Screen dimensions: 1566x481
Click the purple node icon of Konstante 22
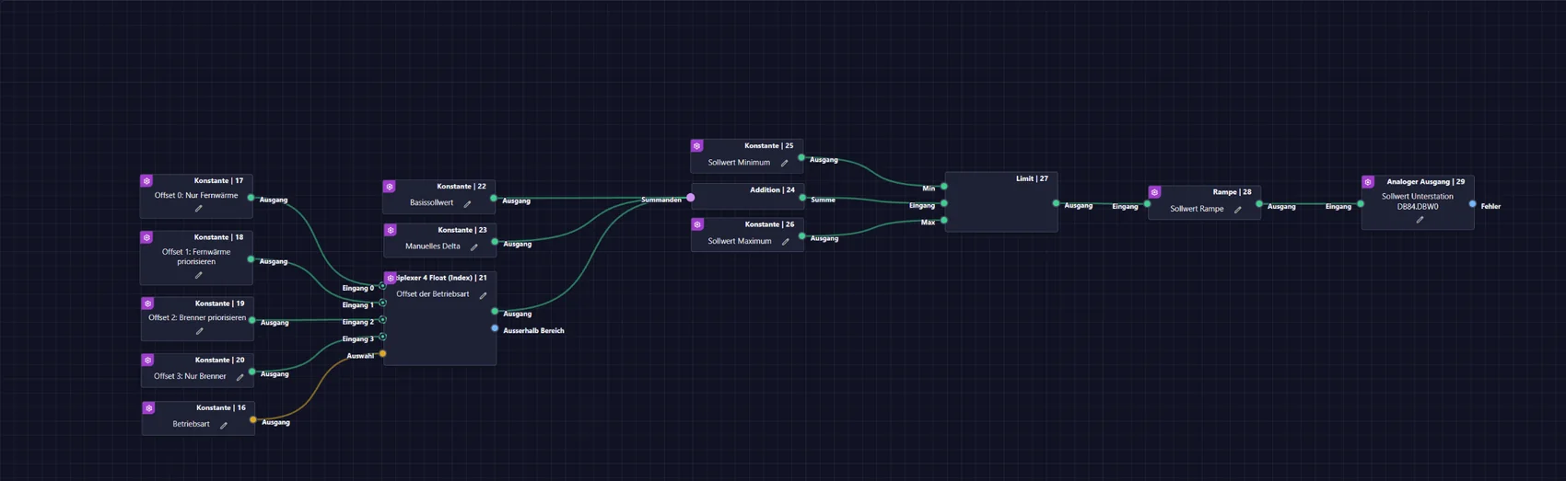(x=390, y=187)
